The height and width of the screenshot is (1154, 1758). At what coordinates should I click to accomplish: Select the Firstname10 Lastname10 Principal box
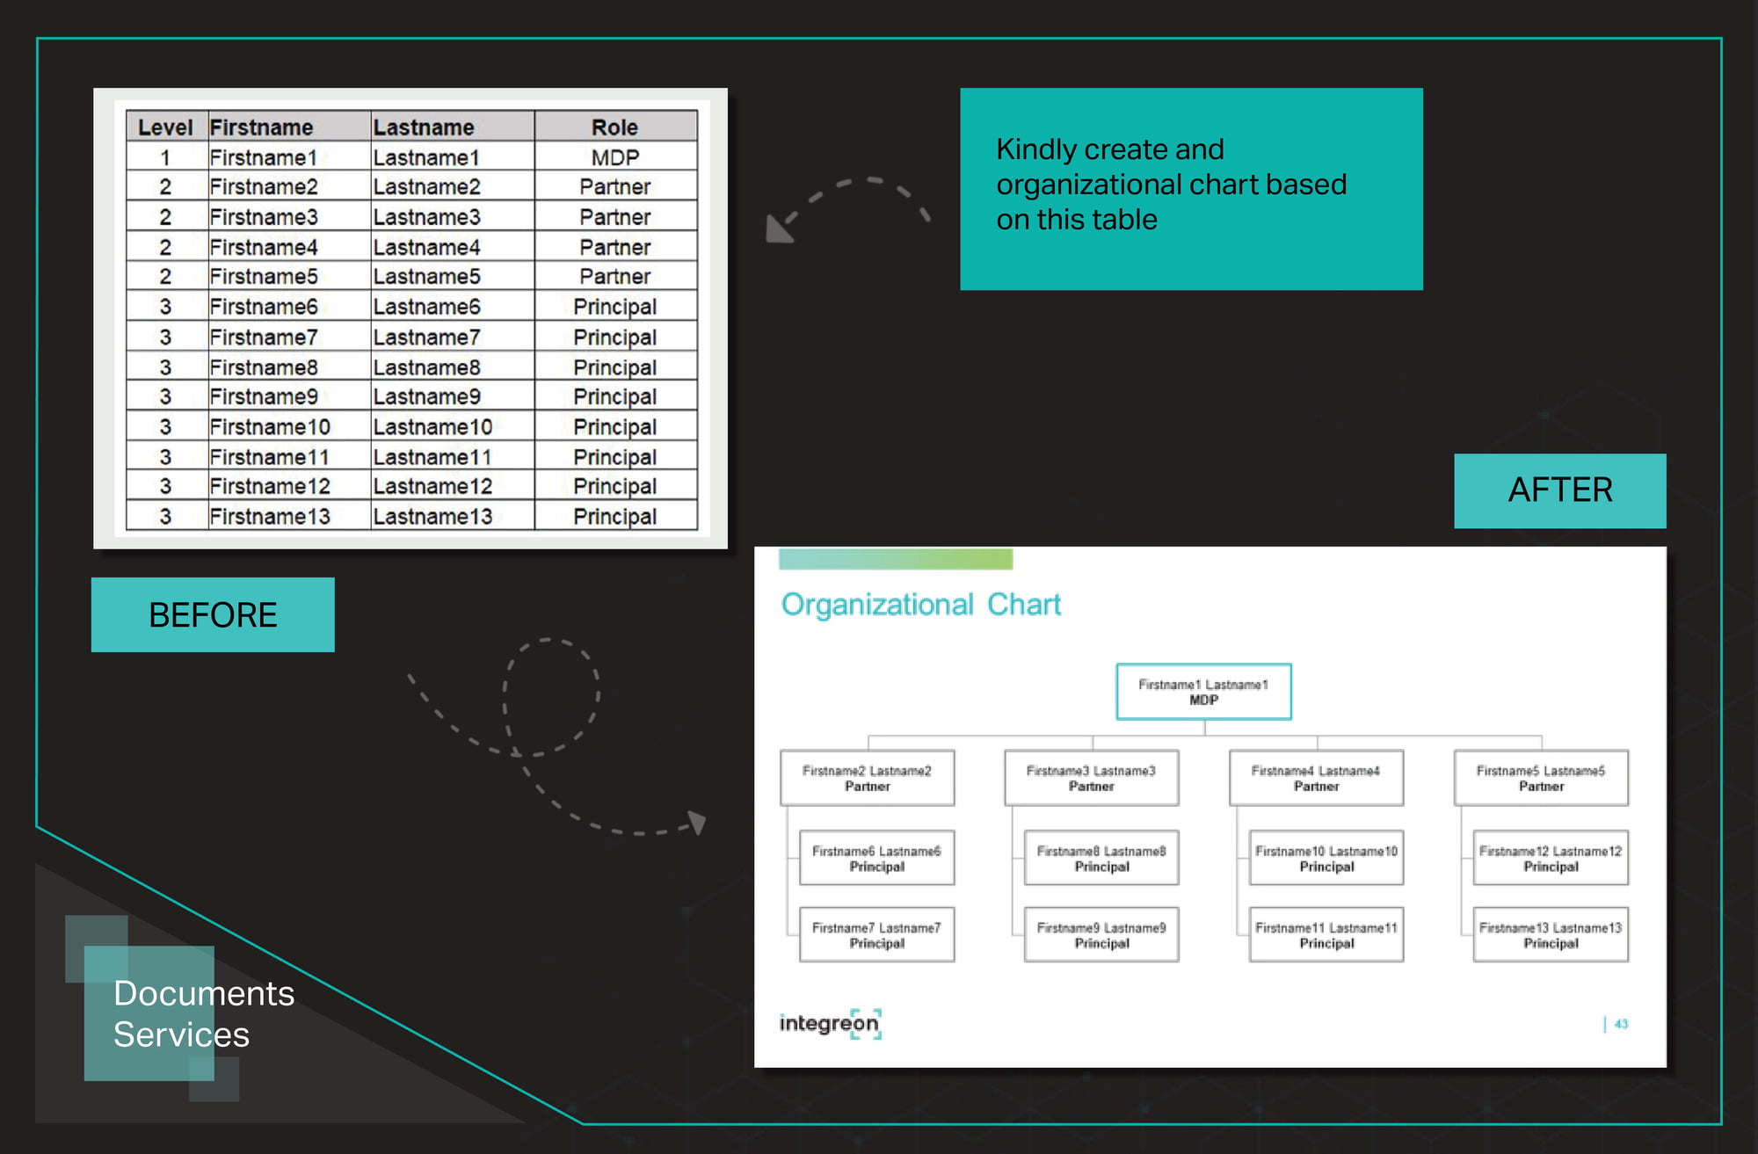point(1326,858)
